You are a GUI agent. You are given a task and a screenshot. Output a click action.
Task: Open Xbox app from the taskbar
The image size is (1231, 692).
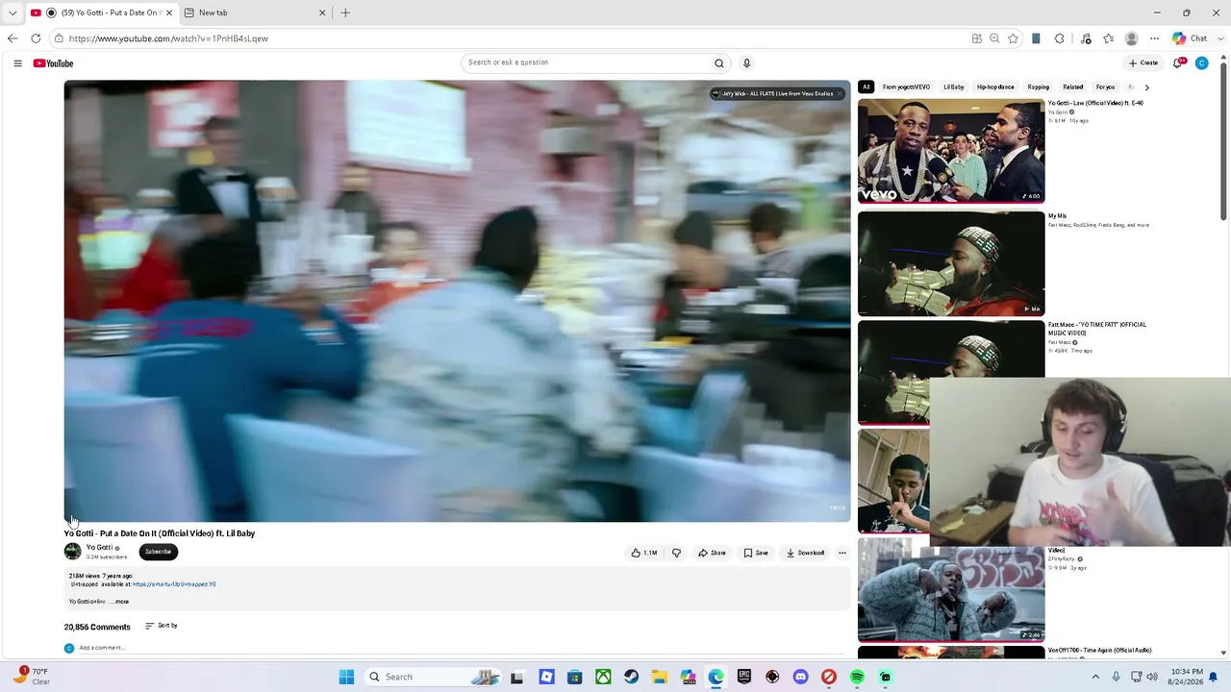(x=603, y=677)
